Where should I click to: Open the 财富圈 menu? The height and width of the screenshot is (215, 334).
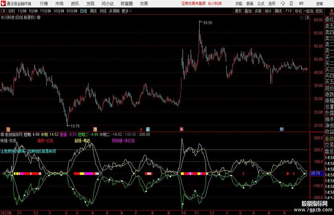(127, 4)
